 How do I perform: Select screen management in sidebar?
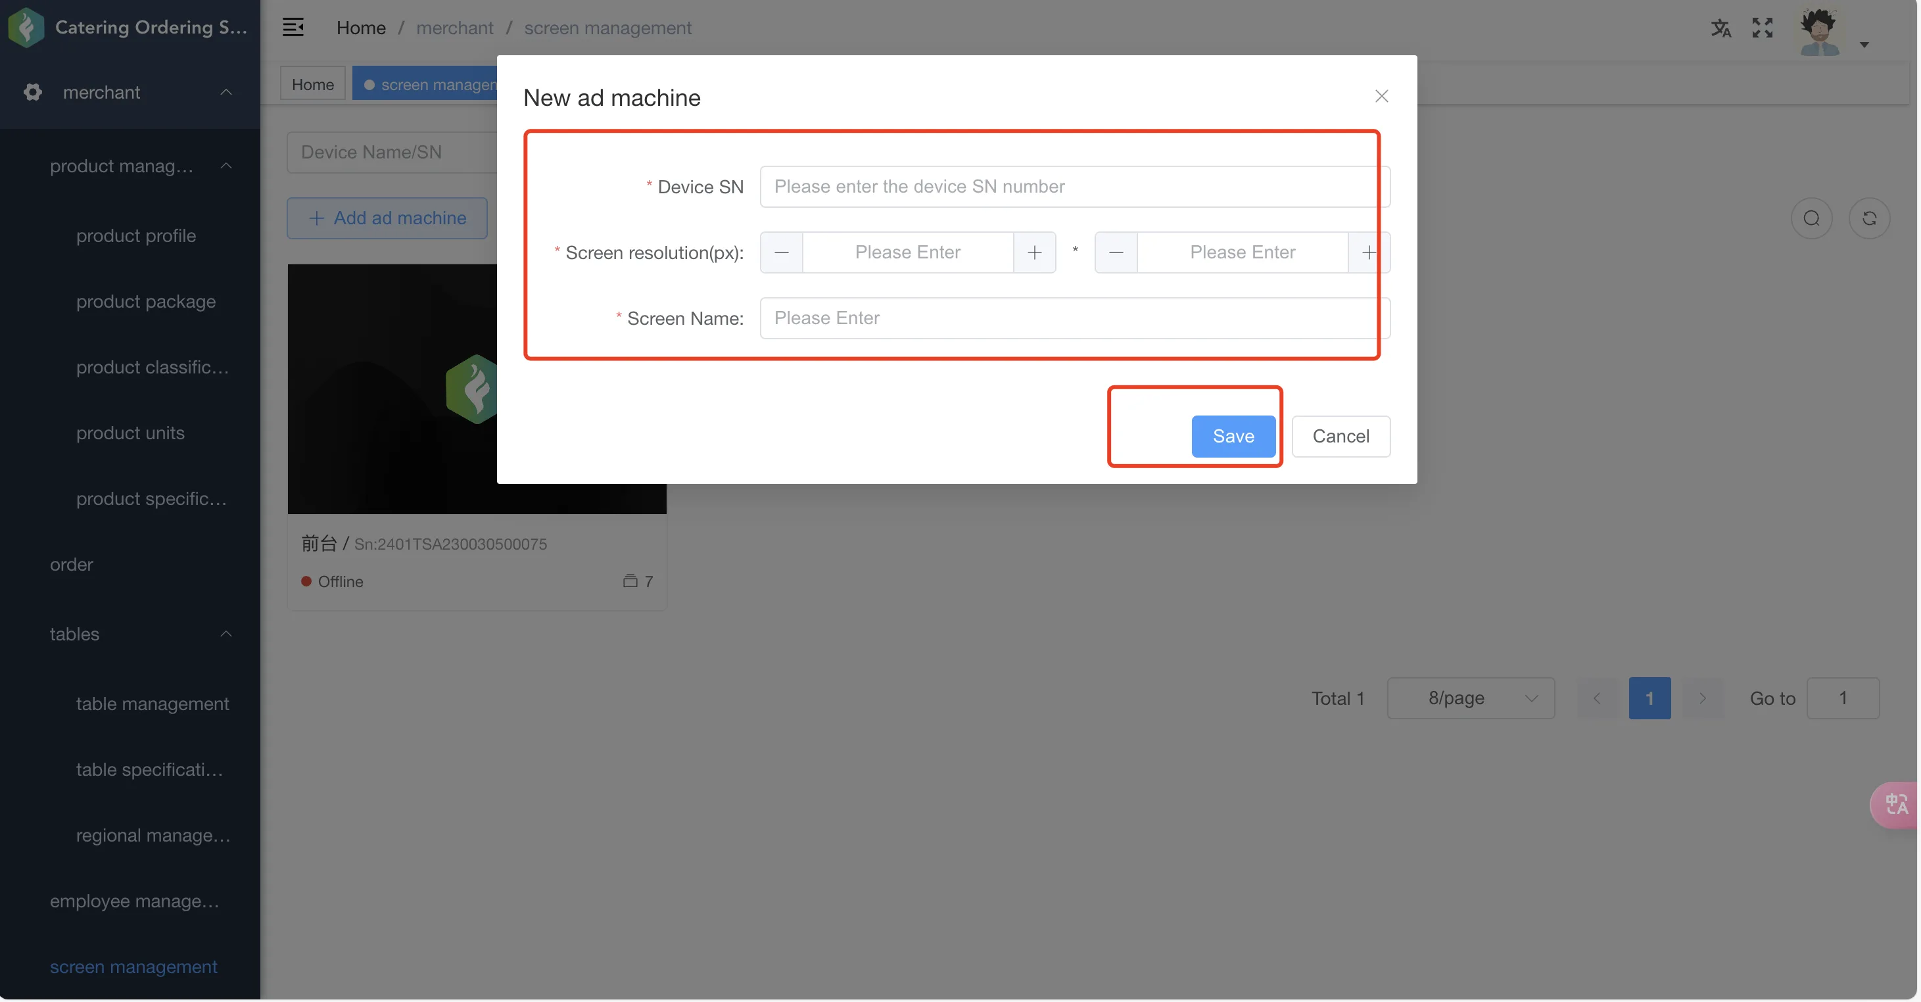pos(133,966)
